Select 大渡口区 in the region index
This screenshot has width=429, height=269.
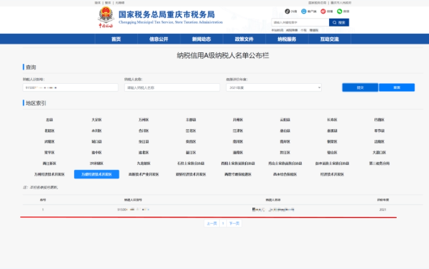click(x=379, y=153)
